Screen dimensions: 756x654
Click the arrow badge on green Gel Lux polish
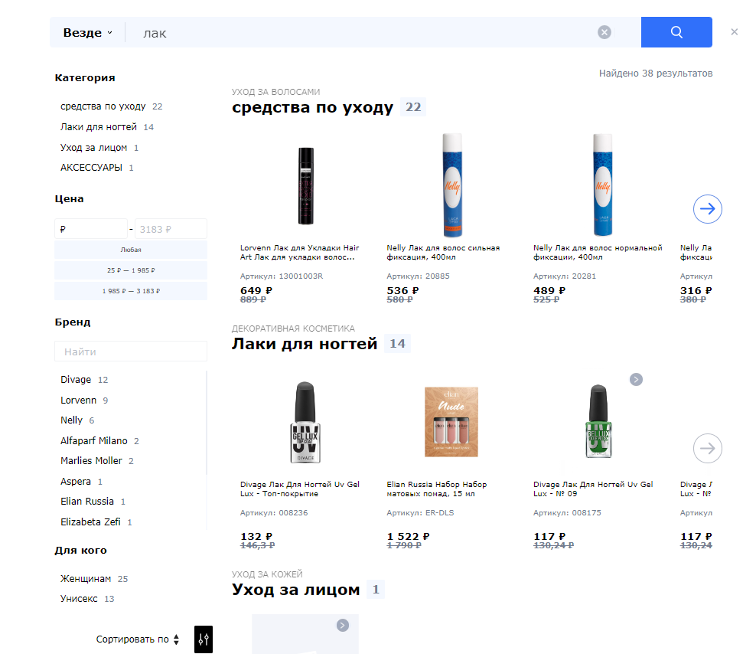[636, 379]
